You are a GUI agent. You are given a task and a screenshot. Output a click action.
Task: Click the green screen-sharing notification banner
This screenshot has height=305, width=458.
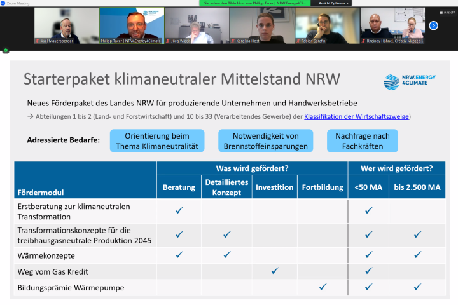coord(254,3)
